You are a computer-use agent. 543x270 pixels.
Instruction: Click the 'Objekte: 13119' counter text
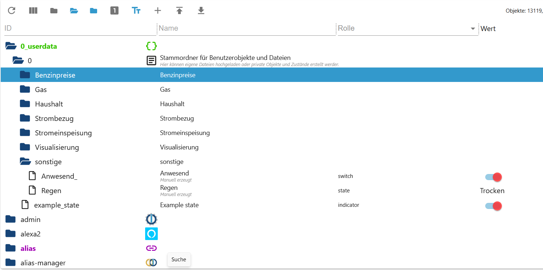pyautogui.click(x=524, y=11)
